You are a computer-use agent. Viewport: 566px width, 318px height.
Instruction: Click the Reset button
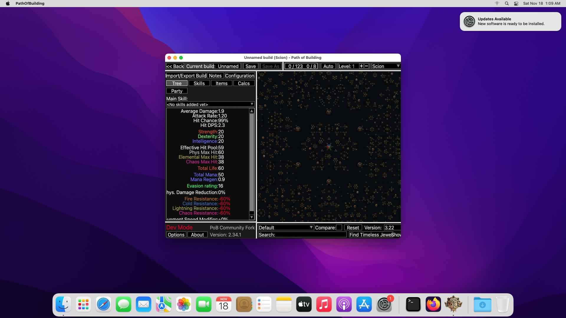(x=352, y=228)
